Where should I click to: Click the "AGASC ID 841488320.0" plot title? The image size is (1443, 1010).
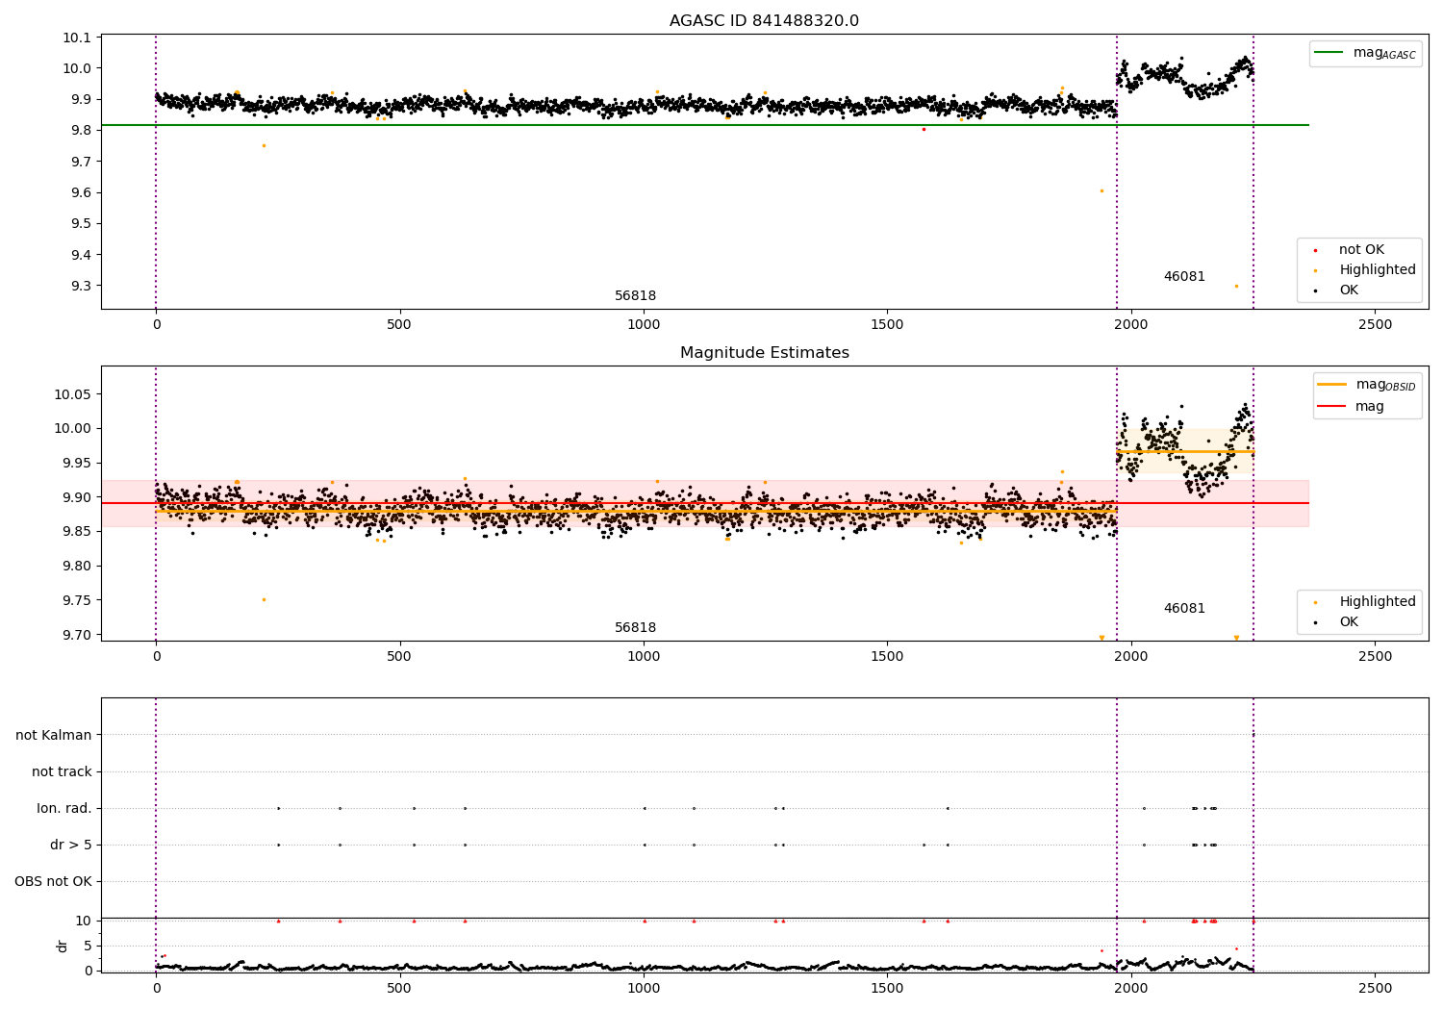pos(764,21)
